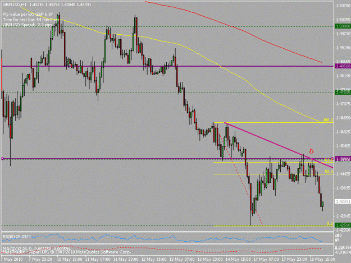351x263 pixels.
Task: Click the '18 May 15:00' time axis label
Action: pyautogui.click(x=322, y=259)
